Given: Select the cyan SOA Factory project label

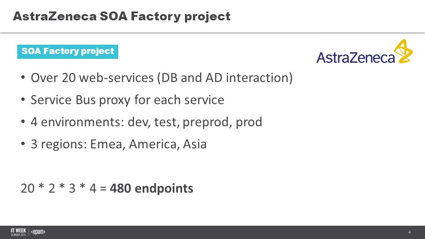Looking at the screenshot, I should pyautogui.click(x=68, y=51).
